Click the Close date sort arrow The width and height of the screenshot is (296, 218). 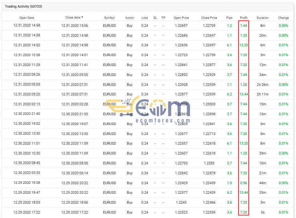point(82,17)
